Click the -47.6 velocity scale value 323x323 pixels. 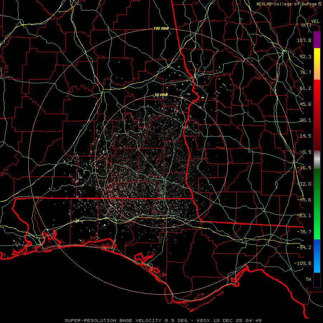pos(304,200)
